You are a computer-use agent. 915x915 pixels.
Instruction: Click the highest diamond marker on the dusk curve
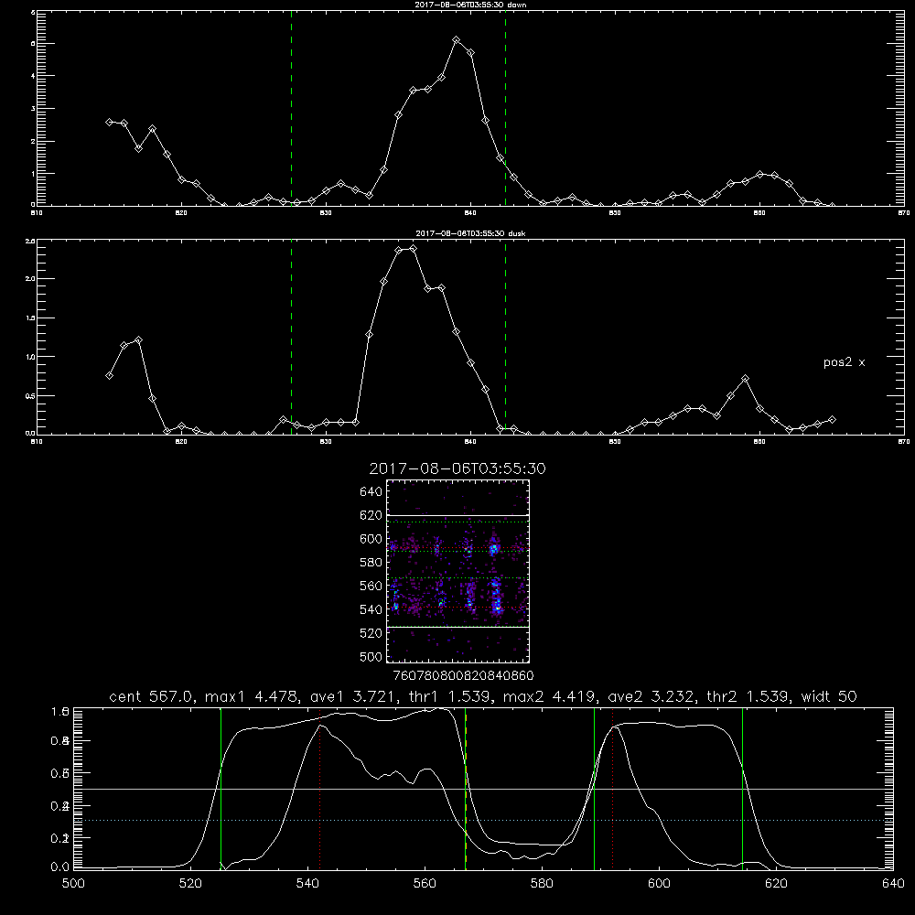(x=414, y=248)
